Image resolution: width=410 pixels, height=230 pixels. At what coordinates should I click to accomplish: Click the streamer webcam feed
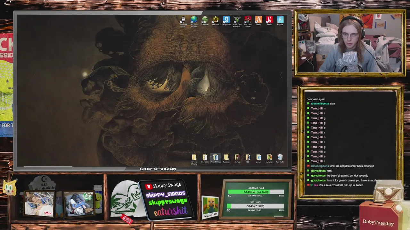(350, 43)
